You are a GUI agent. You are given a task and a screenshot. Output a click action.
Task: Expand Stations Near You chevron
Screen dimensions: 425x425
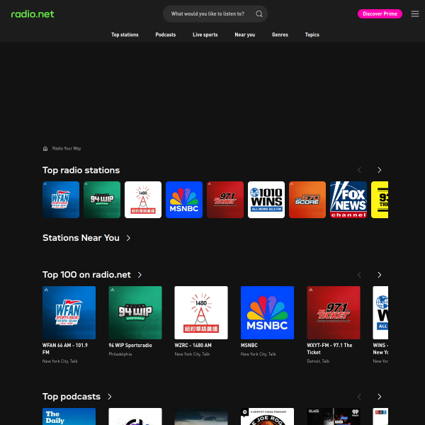128,238
